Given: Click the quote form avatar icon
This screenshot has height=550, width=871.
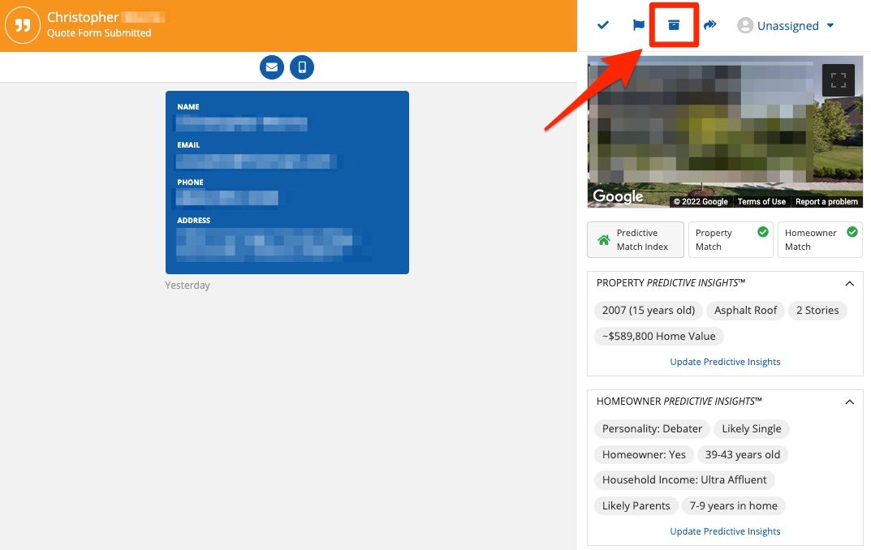Looking at the screenshot, I should pos(23,26).
